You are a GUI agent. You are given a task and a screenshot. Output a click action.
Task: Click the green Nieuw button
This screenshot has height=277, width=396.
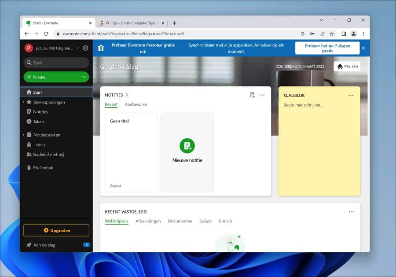coord(56,77)
